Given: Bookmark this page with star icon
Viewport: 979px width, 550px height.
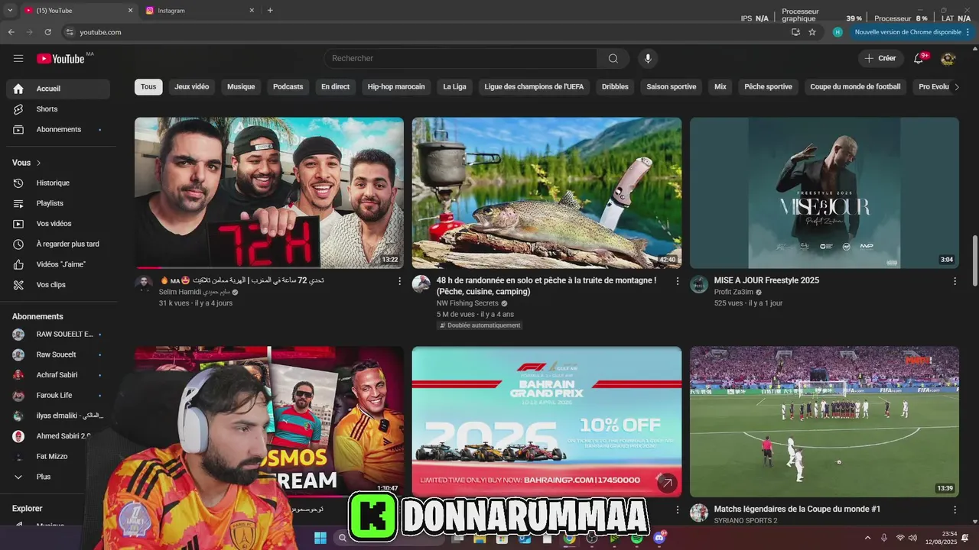Looking at the screenshot, I should [x=812, y=32].
